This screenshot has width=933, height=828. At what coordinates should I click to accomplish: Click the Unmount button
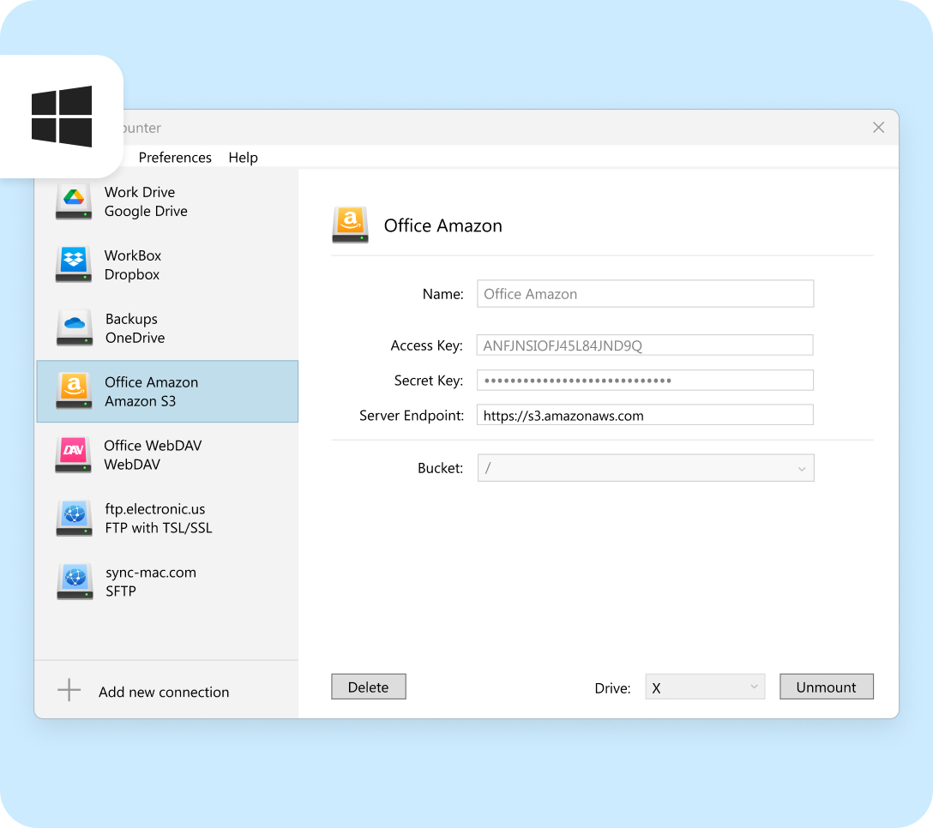pyautogui.click(x=826, y=687)
